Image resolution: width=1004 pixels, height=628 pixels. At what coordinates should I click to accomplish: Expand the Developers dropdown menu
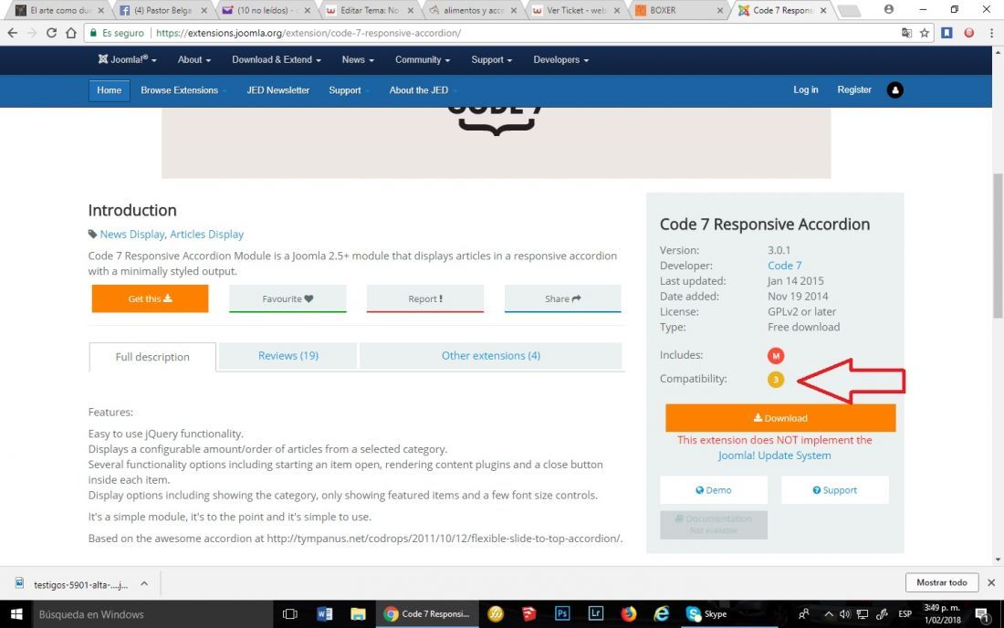[x=561, y=59]
